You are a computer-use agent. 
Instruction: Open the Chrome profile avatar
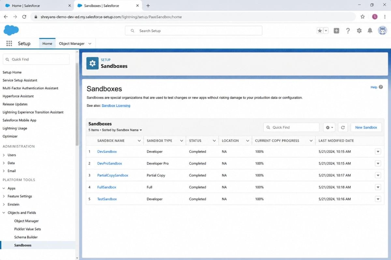375,17
